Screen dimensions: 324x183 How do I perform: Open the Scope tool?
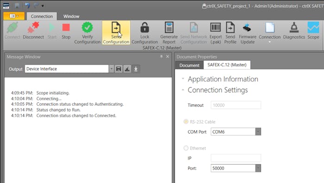[x=313, y=30]
